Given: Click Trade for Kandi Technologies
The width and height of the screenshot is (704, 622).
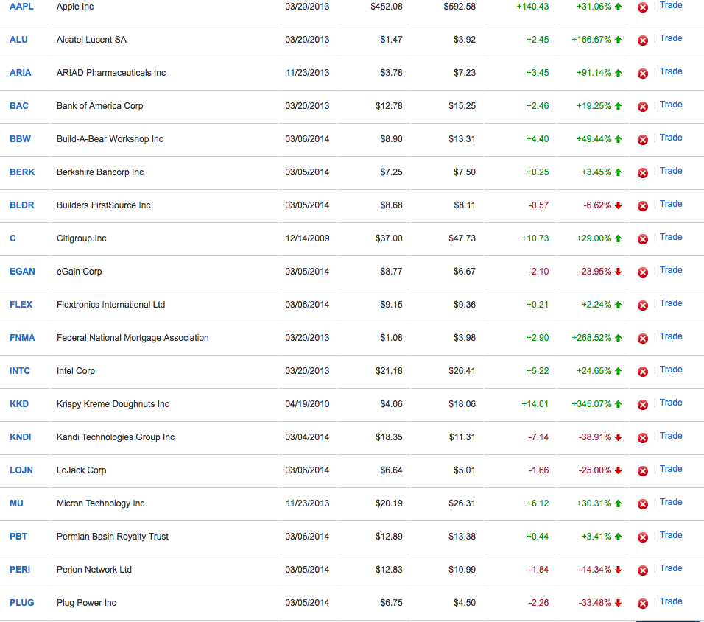Looking at the screenshot, I should 671,437.
